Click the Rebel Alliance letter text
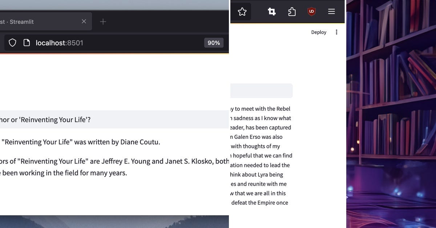The width and height of the screenshot is (436, 228). pyautogui.click(x=260, y=156)
